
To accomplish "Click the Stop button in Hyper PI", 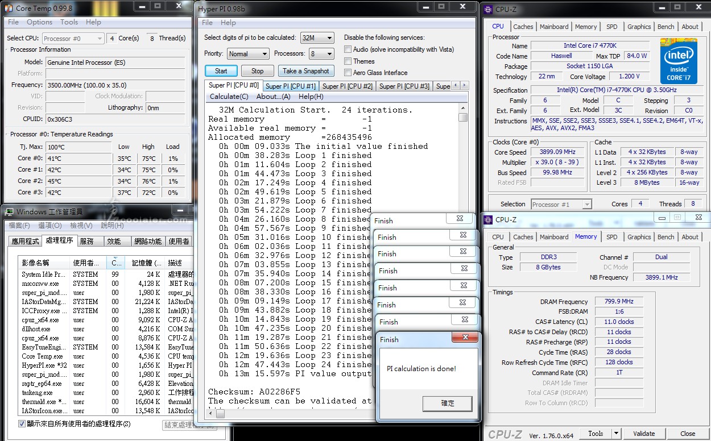I will 258,71.
